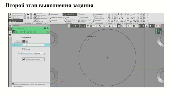The height and width of the screenshot is (96, 171).
Task: Select Вырезать выдавливанием tool
Action: click(x=40, y=18)
